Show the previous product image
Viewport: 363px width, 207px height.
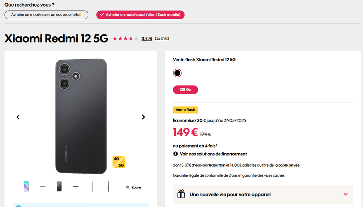click(x=18, y=117)
